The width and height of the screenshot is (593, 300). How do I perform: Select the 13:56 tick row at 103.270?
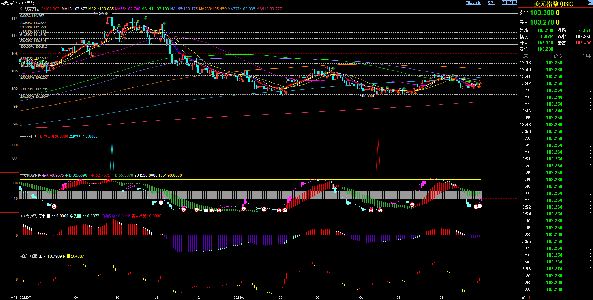554,269
